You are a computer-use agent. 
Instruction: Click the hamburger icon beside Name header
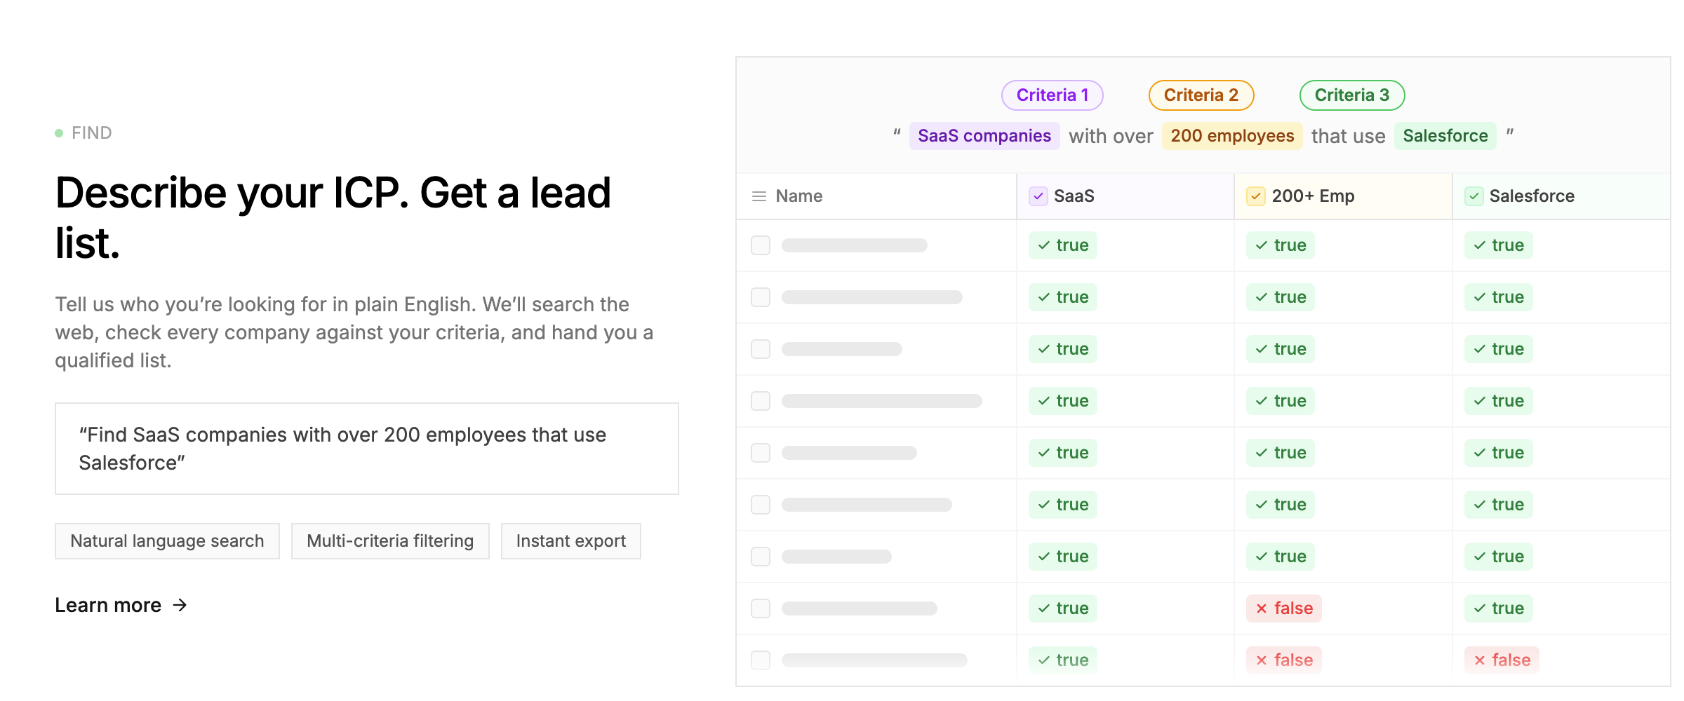tap(759, 196)
